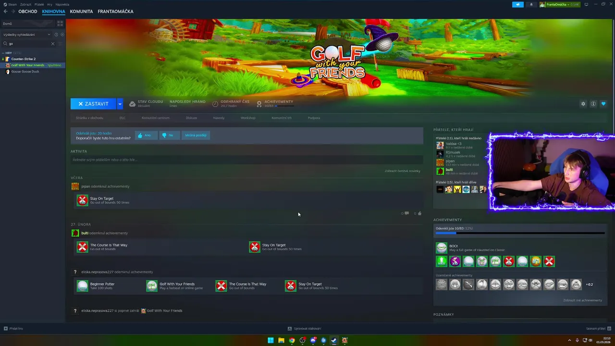Click the achievements trophy icon in header
The height and width of the screenshot is (346, 615).
tap(259, 104)
